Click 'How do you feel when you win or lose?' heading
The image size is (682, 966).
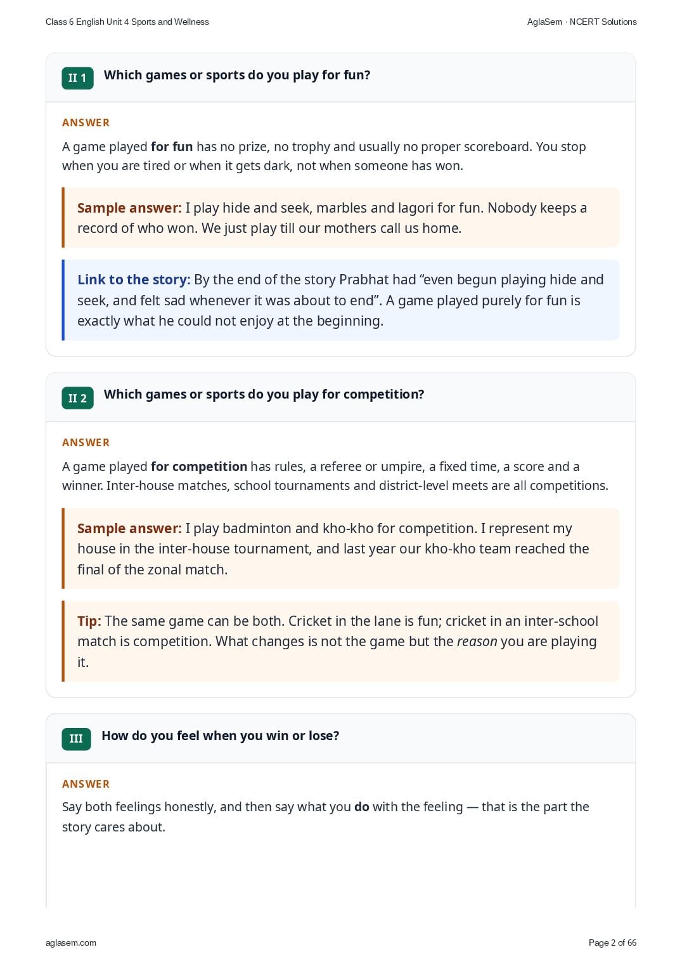coord(220,736)
